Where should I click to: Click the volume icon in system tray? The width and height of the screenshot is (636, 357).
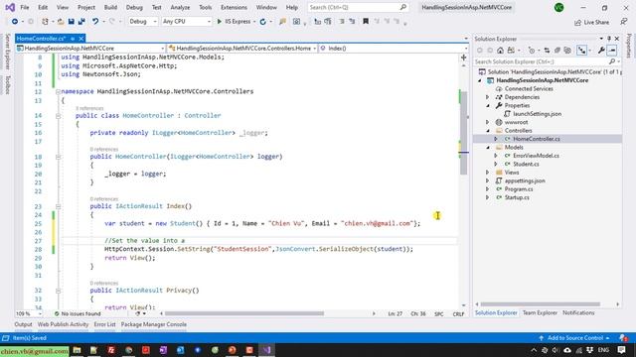[x=556, y=350]
